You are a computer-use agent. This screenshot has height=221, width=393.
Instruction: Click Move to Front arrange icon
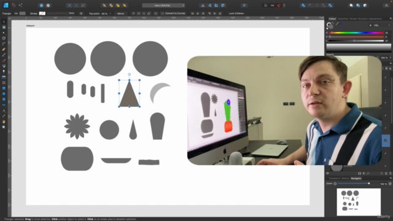coord(125,6)
